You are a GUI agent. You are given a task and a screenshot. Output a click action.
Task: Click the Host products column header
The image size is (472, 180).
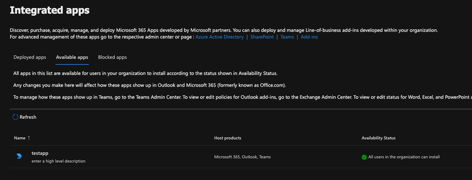pyautogui.click(x=228, y=138)
